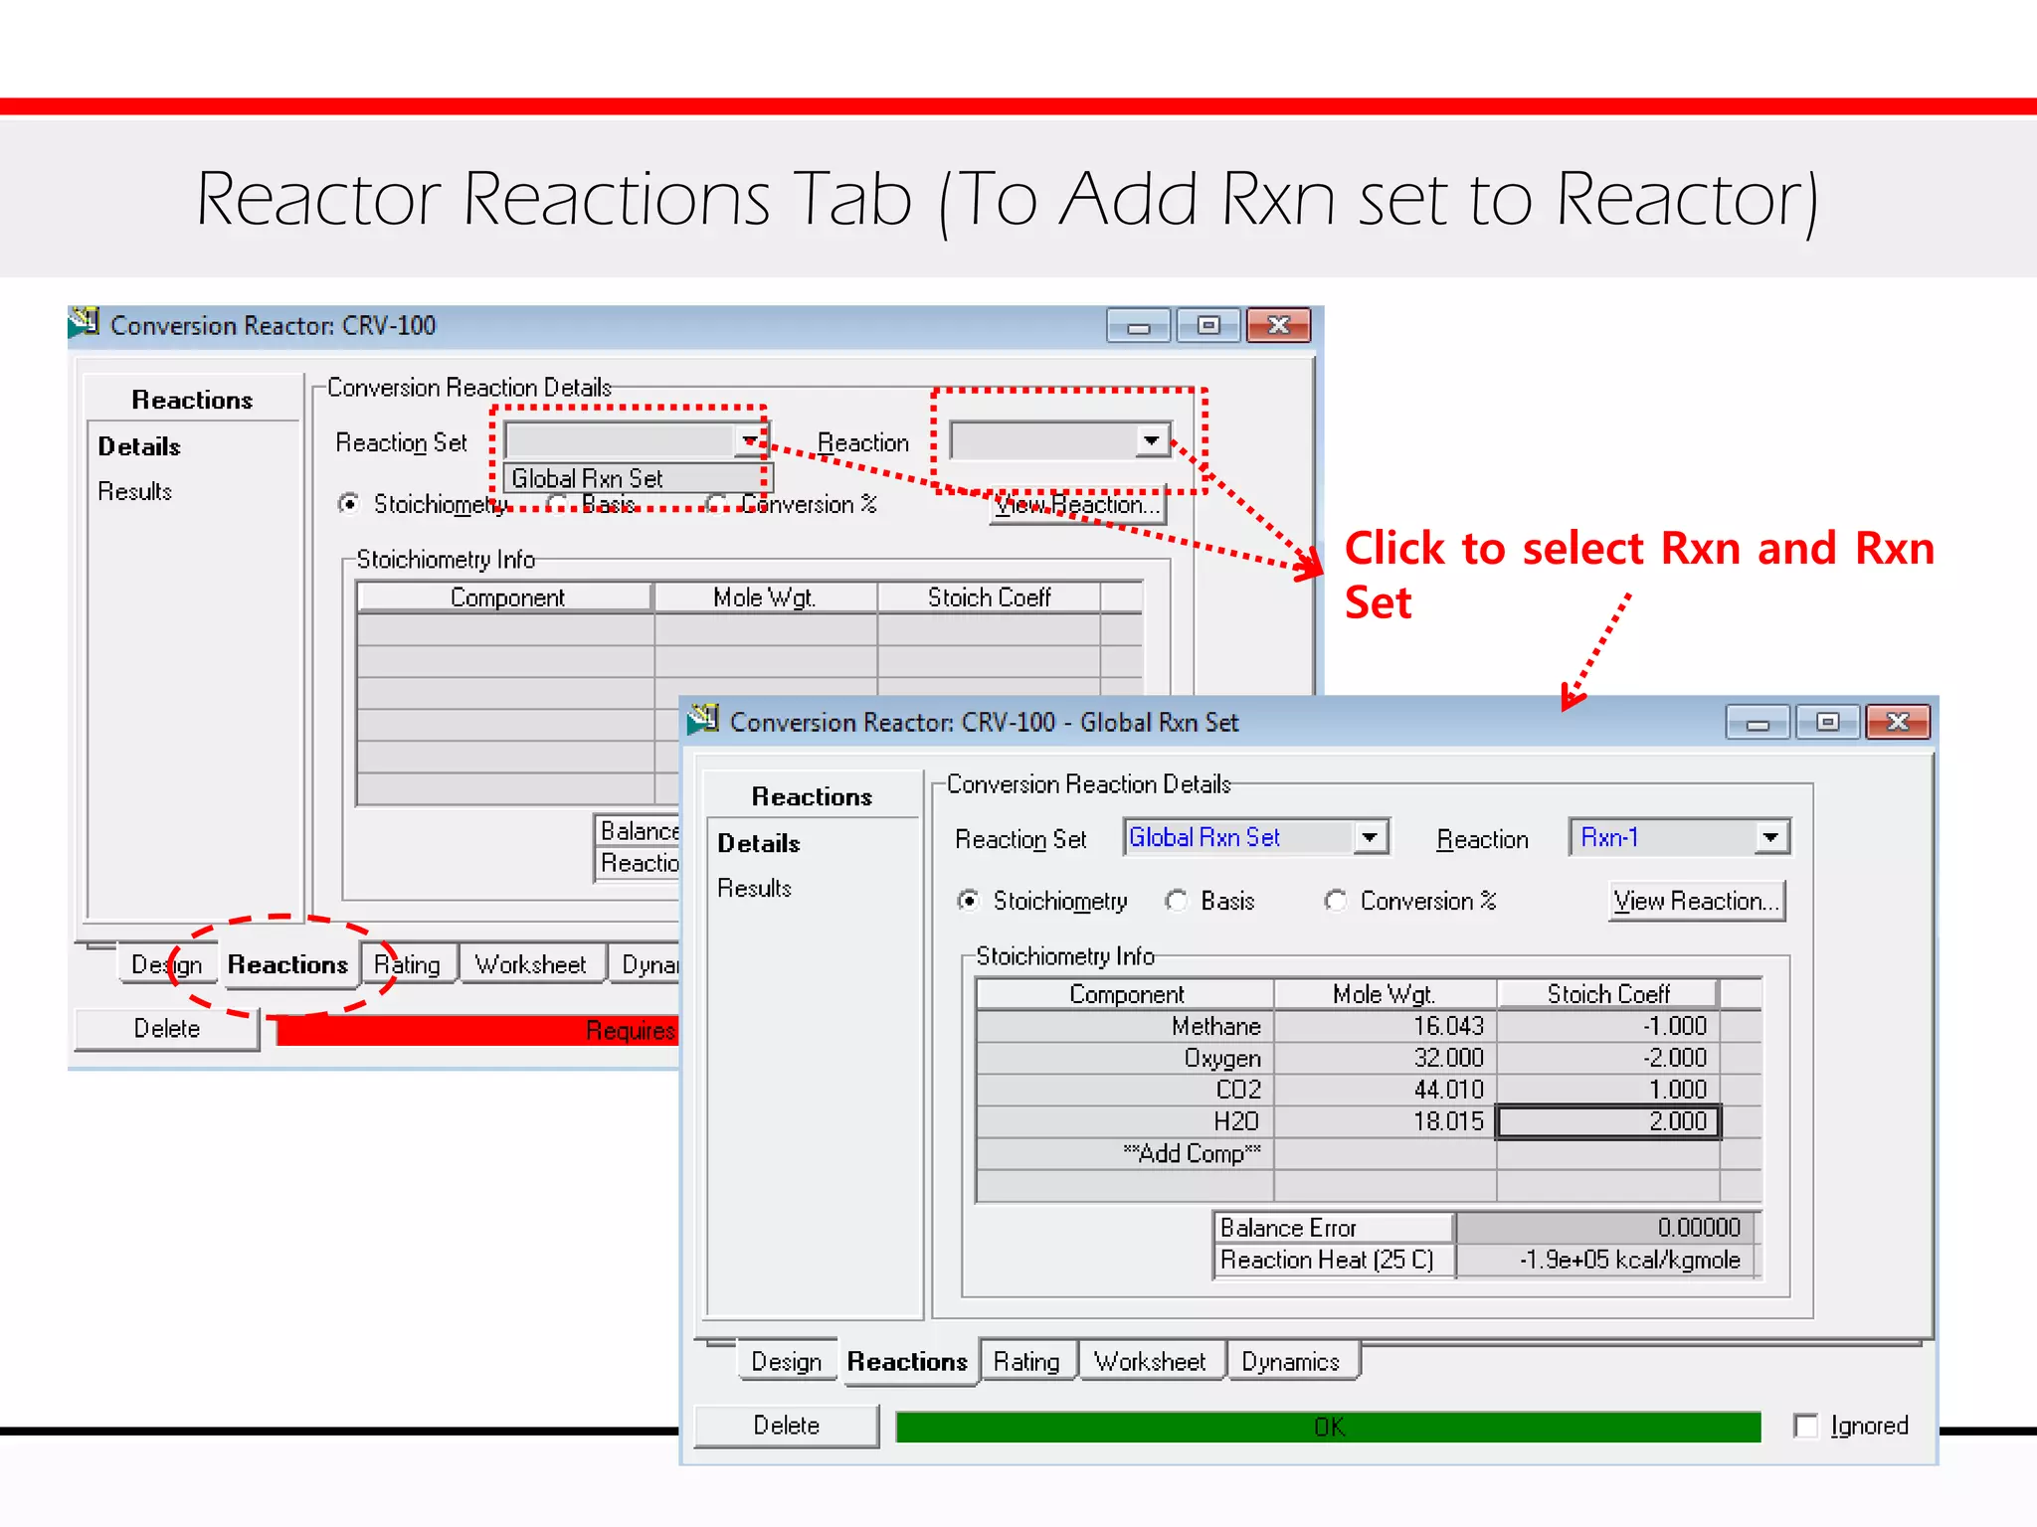Viewport: 2037px width, 1527px height.
Task: Switch to the Reactions tab in the back window
Action: tap(287, 964)
